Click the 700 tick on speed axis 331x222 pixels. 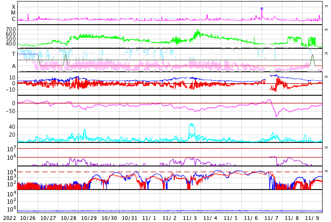(x=11, y=29)
